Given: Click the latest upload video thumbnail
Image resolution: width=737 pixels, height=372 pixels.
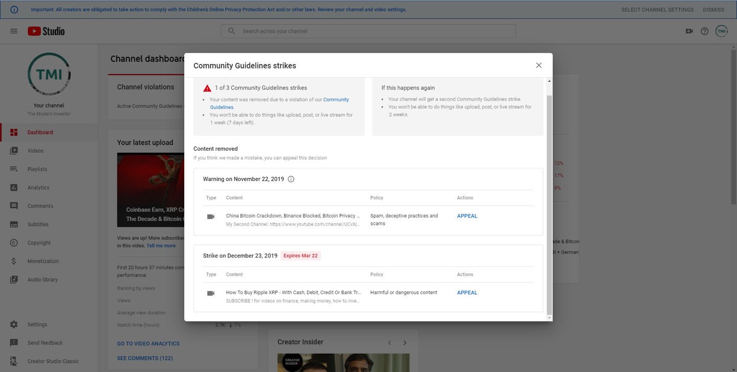Looking at the screenshot, I should pos(151,190).
